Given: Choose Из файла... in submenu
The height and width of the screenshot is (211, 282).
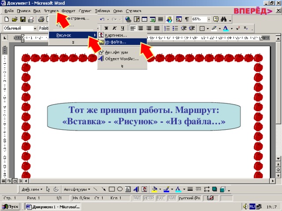Looking at the screenshot, I should click(122, 42).
